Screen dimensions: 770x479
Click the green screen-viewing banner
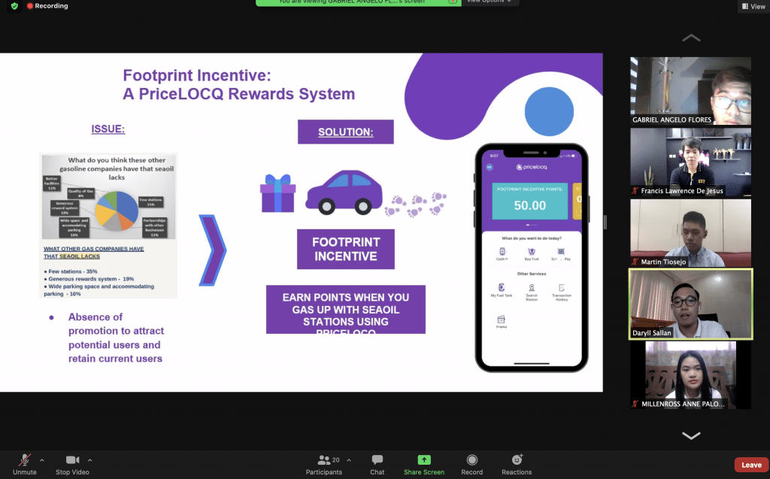tap(358, 2)
